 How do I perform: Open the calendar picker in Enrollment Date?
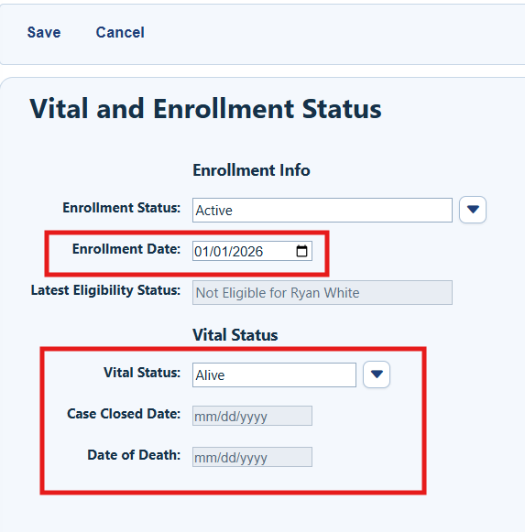[x=301, y=251]
